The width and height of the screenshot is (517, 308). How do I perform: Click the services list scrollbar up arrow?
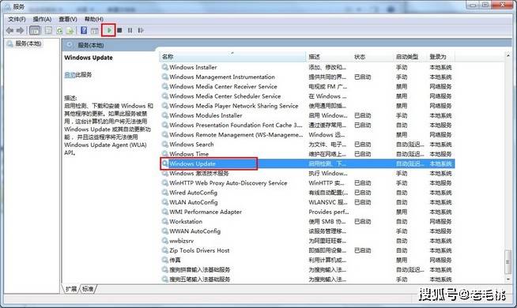508,56
